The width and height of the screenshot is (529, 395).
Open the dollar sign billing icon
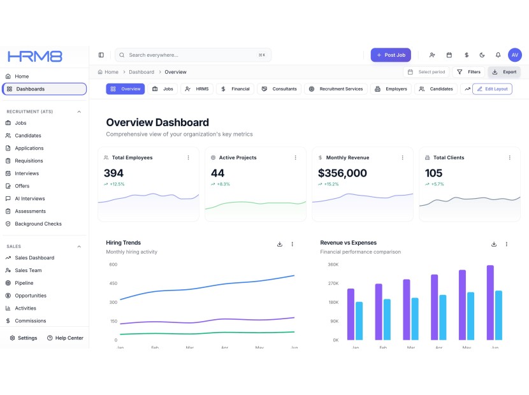[x=466, y=55]
